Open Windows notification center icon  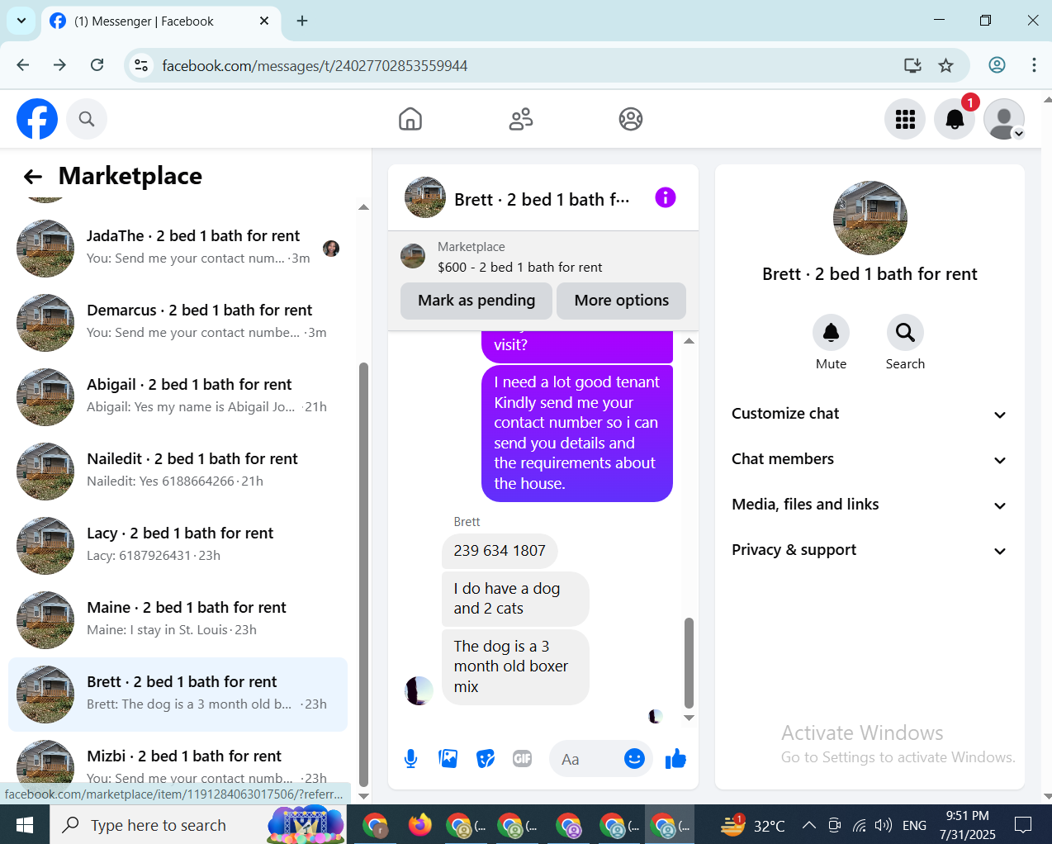(x=1023, y=825)
